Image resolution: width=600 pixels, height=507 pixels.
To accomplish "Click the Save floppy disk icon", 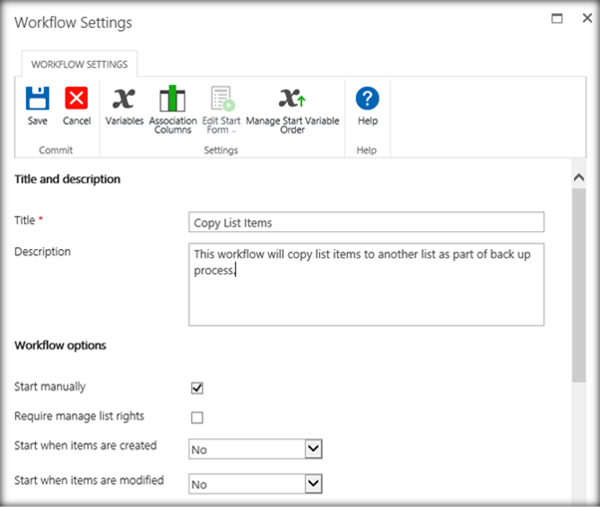I will click(37, 99).
